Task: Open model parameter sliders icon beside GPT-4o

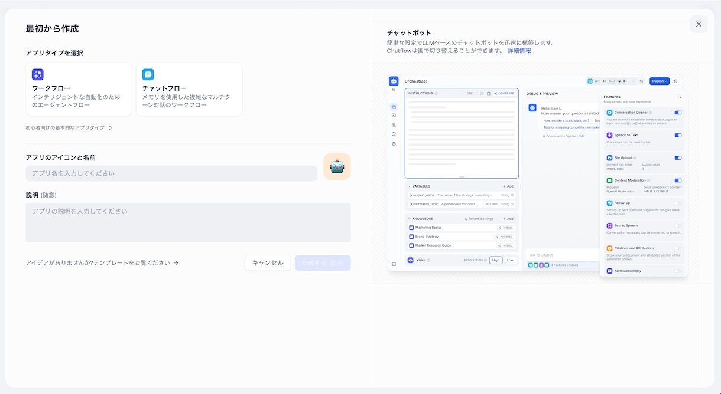Action: [641, 81]
